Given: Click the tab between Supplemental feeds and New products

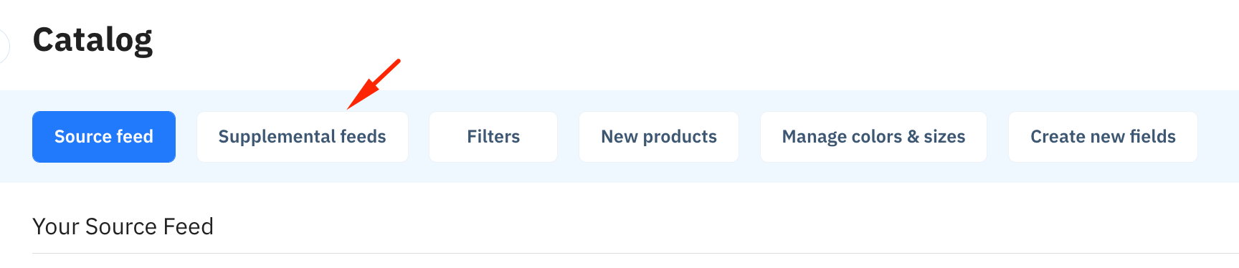Looking at the screenshot, I should pyautogui.click(x=493, y=137).
